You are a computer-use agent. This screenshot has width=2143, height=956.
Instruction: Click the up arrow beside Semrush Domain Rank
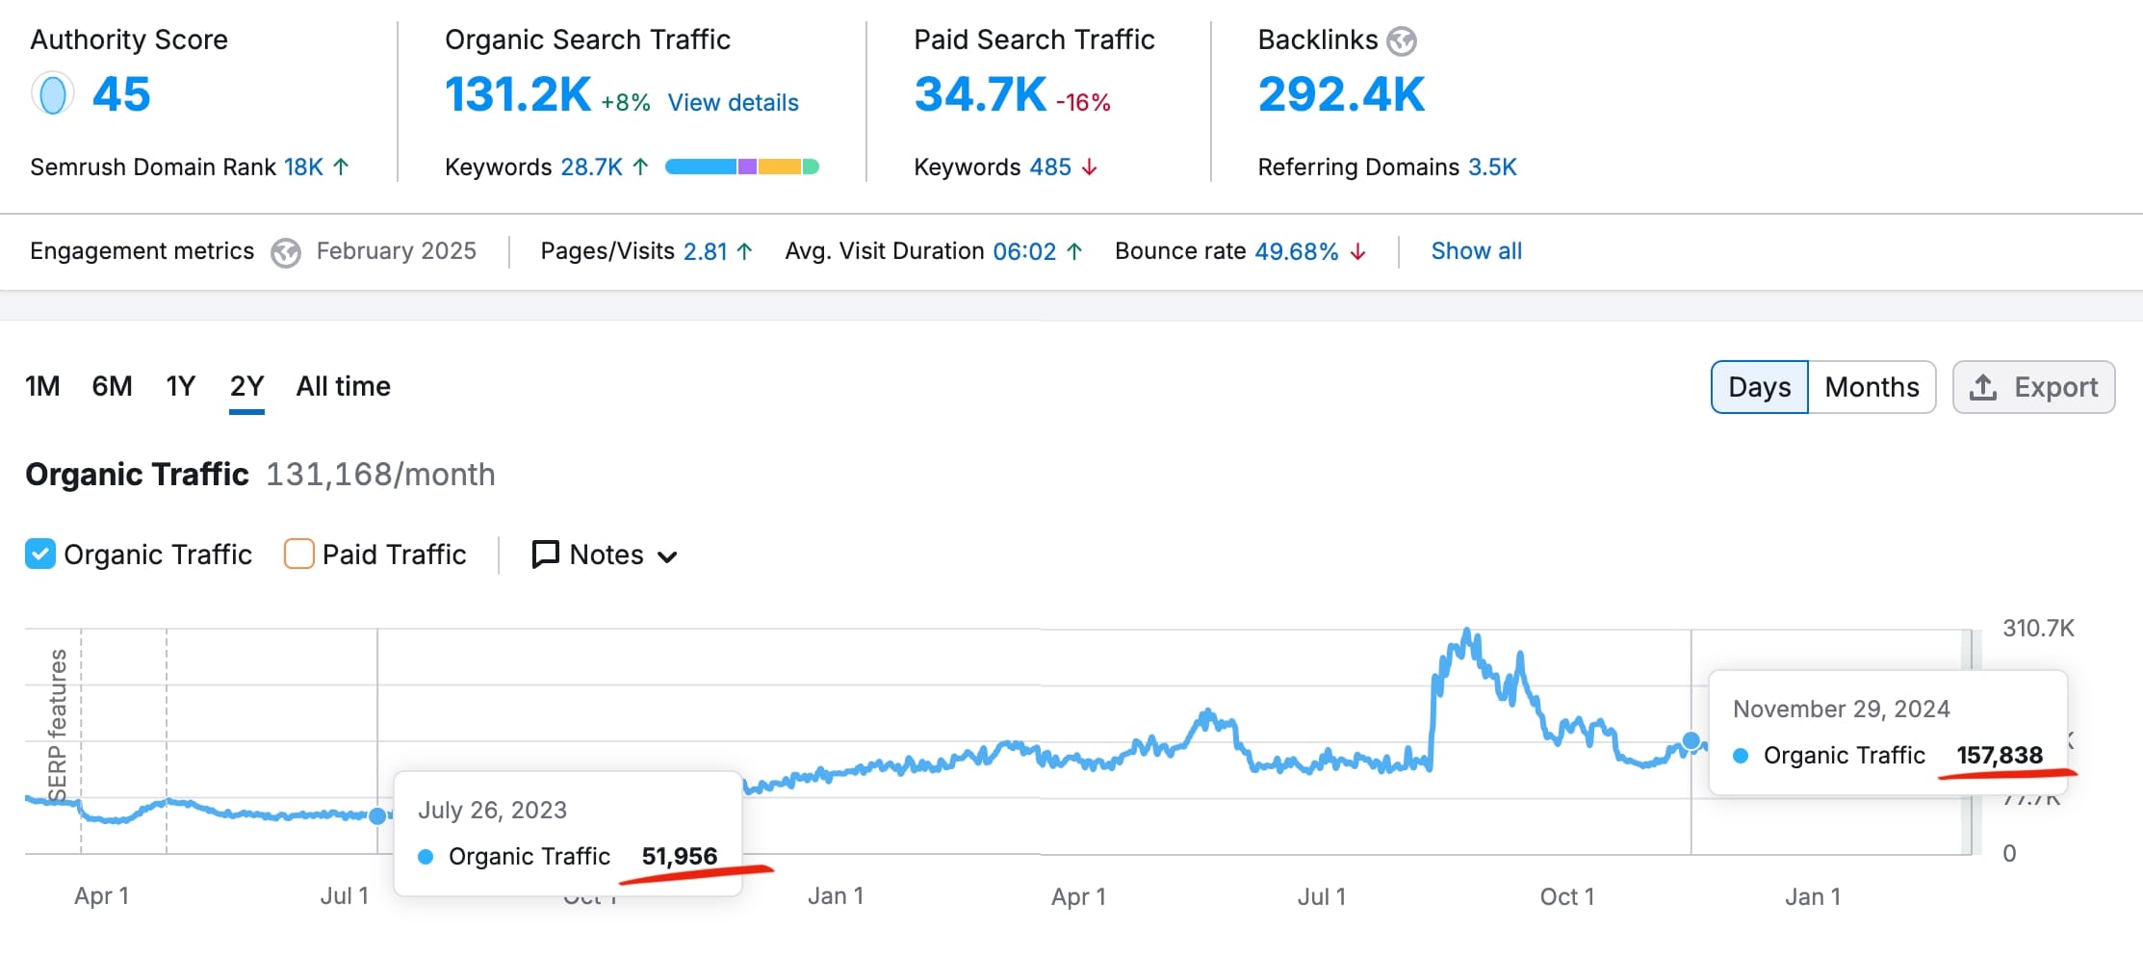pos(341,167)
